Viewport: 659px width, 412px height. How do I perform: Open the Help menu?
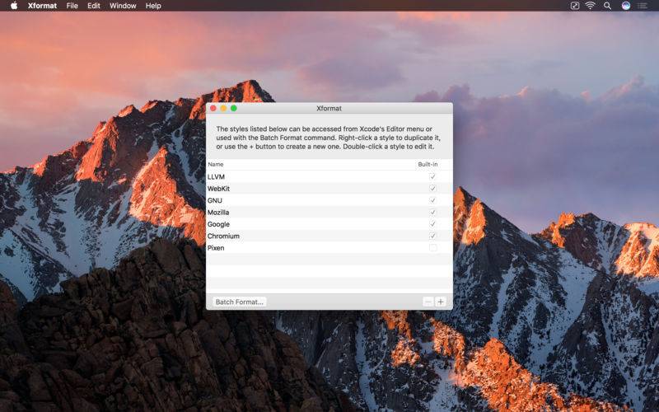(x=153, y=6)
